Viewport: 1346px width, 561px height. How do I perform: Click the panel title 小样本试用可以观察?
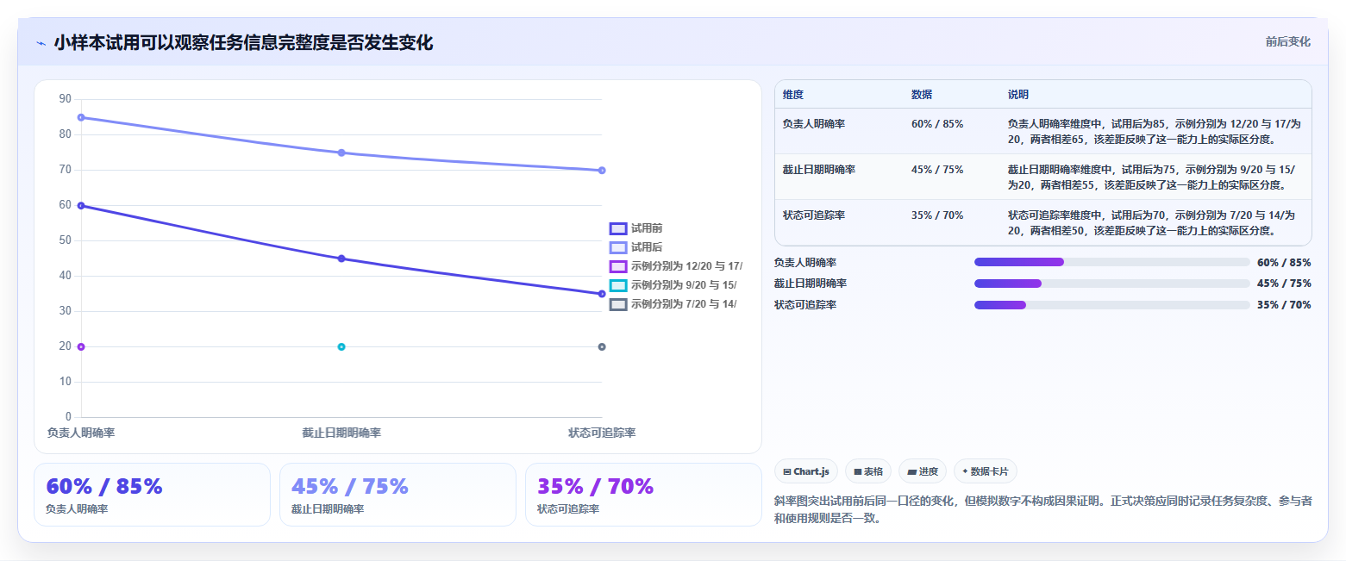pyautogui.click(x=243, y=43)
